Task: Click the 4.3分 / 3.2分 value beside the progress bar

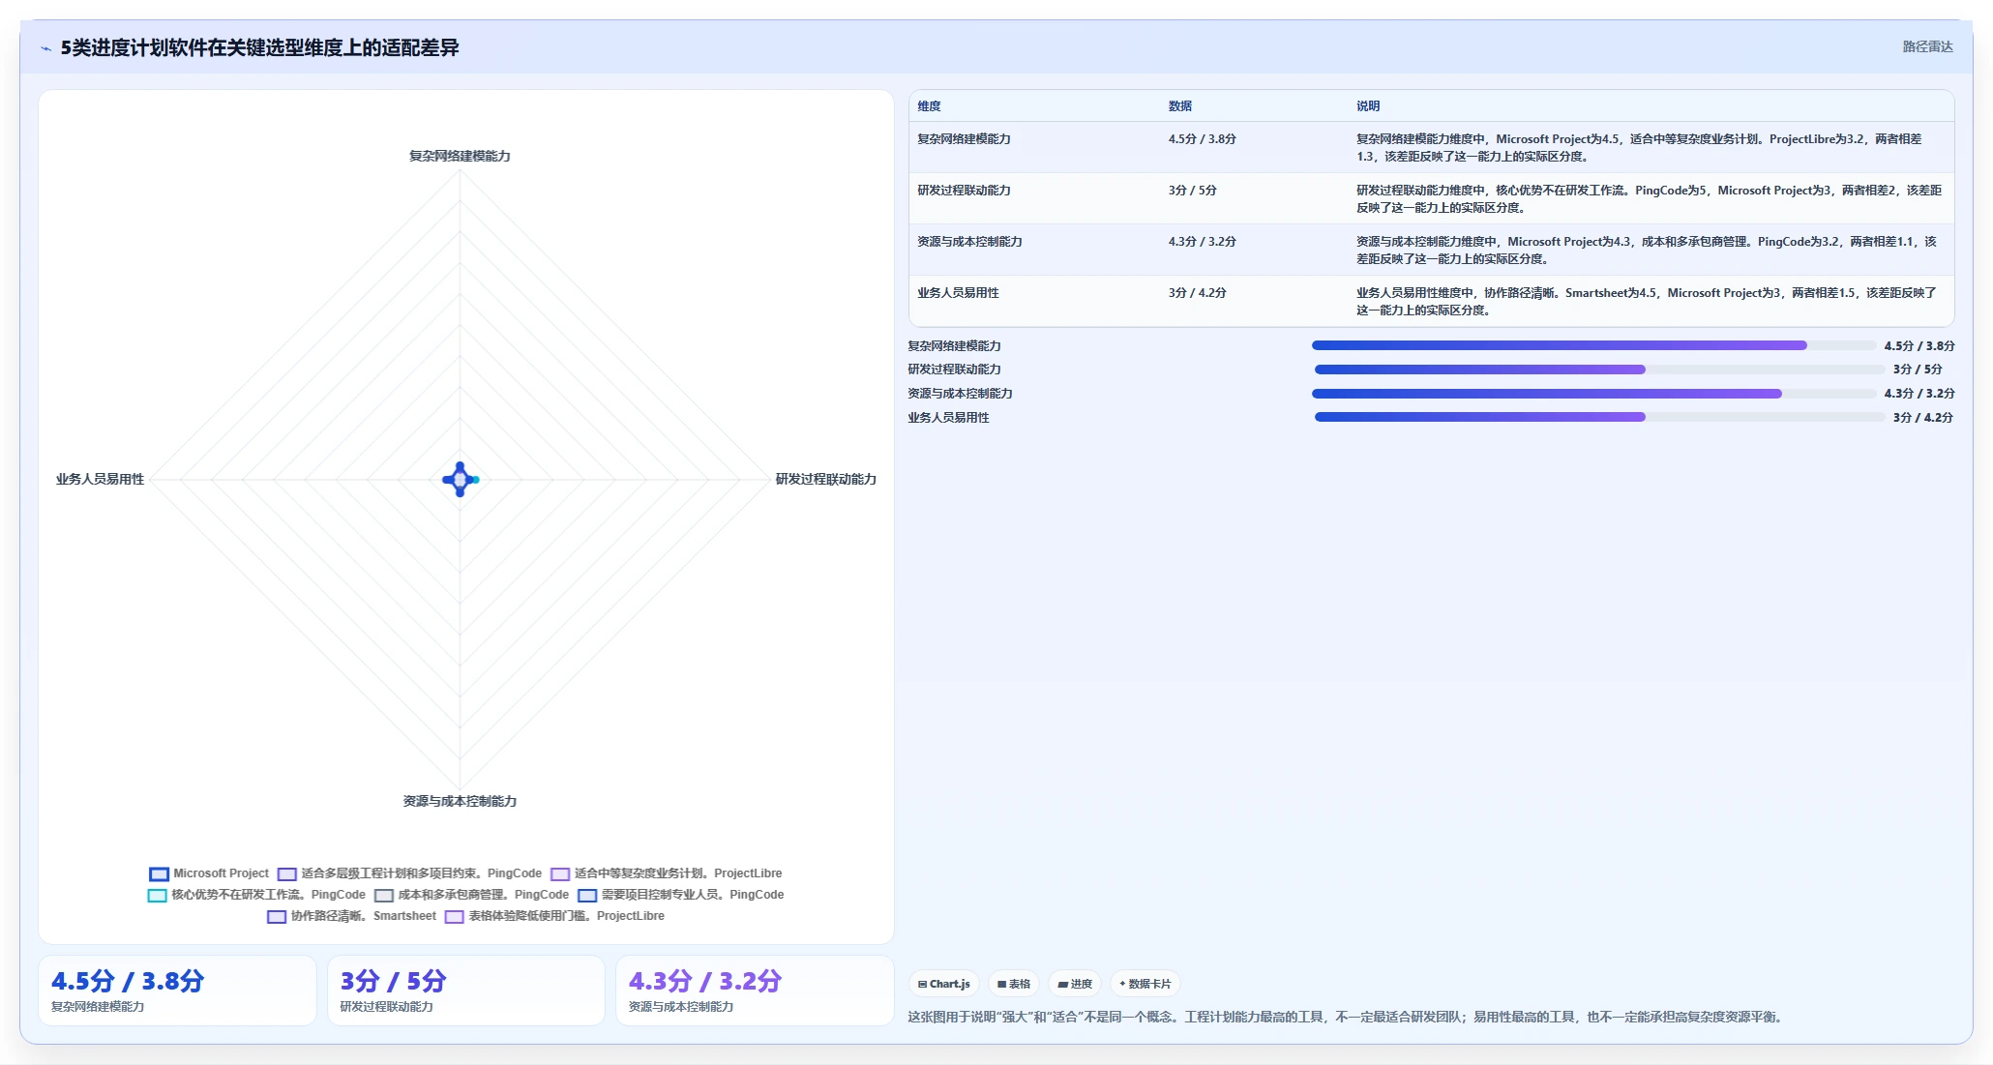Action: tap(1919, 394)
